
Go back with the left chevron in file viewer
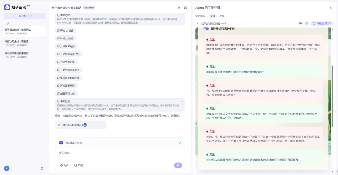(198, 23)
